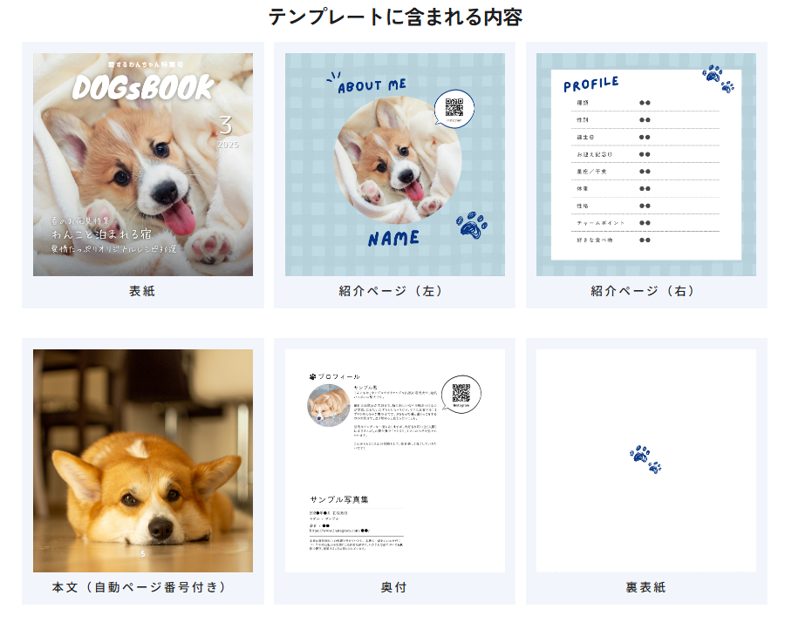Viewport: 785px width, 629px height.
Task: Click the 裏表紙 caption label
Action: click(x=645, y=587)
